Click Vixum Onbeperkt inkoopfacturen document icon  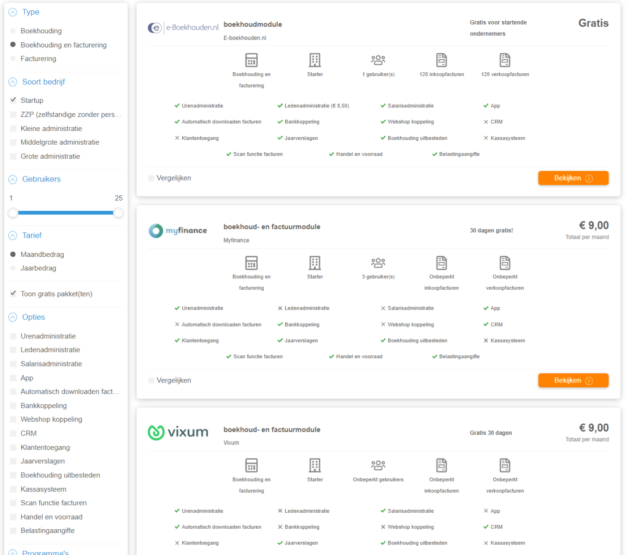pos(441,465)
